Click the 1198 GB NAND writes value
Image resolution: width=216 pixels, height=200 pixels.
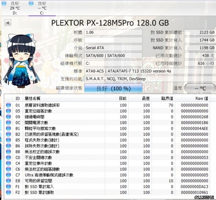pos(200,48)
